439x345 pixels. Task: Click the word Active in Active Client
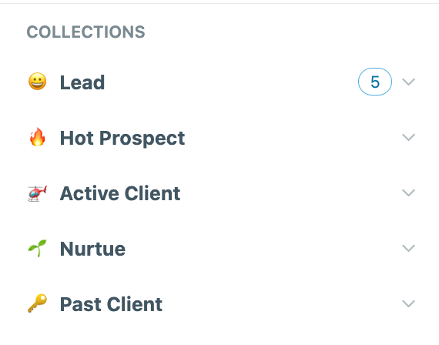tap(89, 193)
